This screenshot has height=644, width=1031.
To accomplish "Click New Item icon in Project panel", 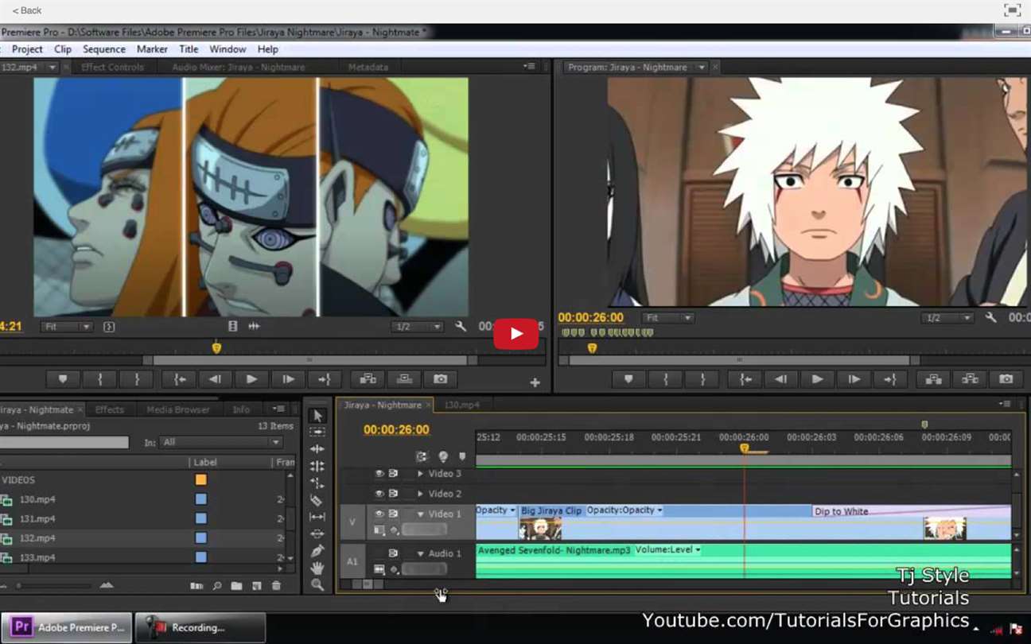I will (256, 586).
